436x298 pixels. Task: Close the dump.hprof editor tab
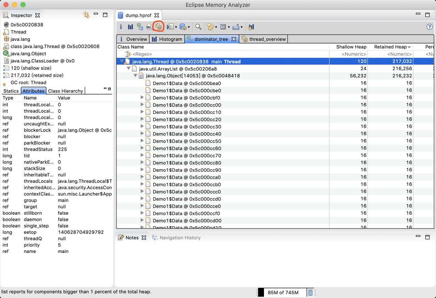pyautogui.click(x=157, y=15)
